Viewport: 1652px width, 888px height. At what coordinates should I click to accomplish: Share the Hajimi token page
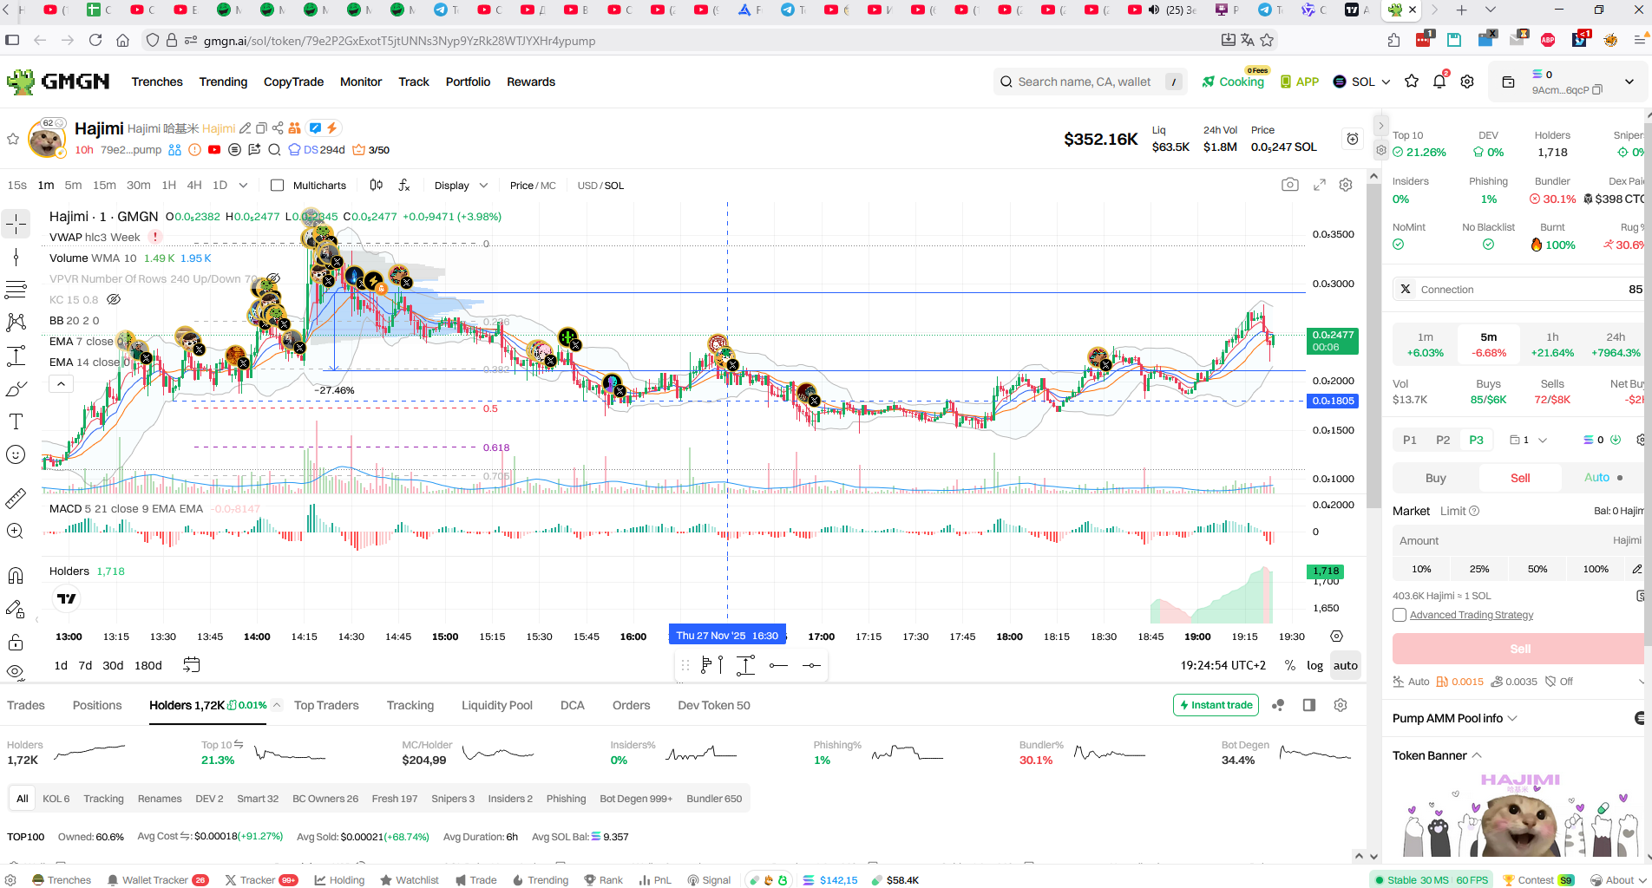click(278, 128)
